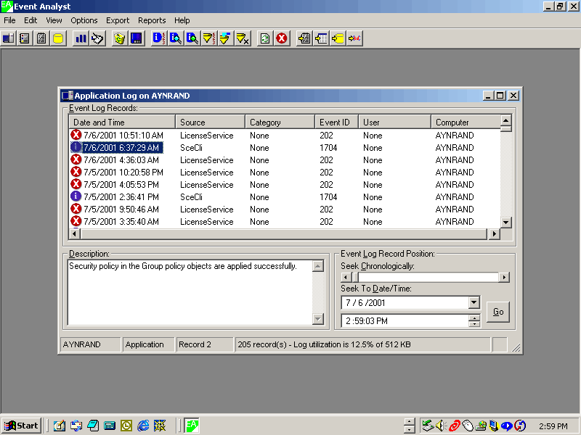Click the red X stop toolbar icon

coord(282,38)
